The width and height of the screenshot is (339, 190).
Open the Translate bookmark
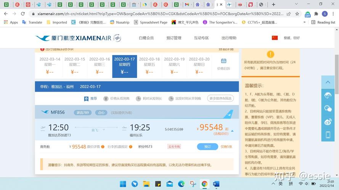[x=32, y=22]
